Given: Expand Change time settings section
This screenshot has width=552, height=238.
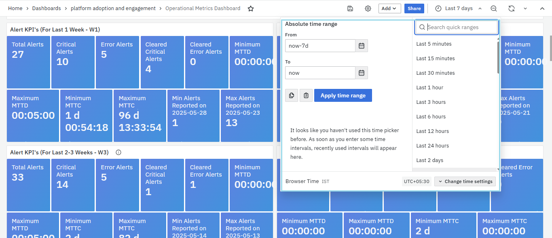Looking at the screenshot, I should click(x=465, y=181).
